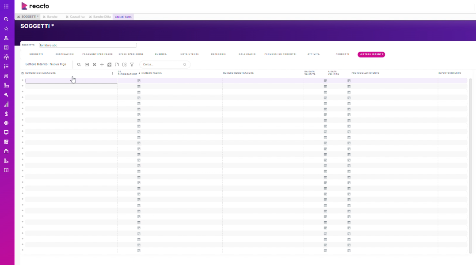Open the Prodotti section tab
Screen dimensions: 476x265
pos(343,54)
